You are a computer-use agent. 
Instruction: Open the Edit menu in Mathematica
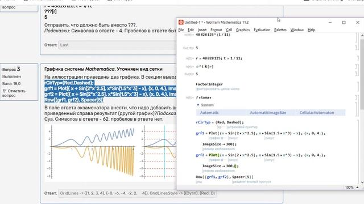[x=191, y=30]
